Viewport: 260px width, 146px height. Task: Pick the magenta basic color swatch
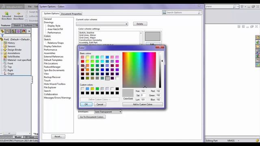click(117, 61)
